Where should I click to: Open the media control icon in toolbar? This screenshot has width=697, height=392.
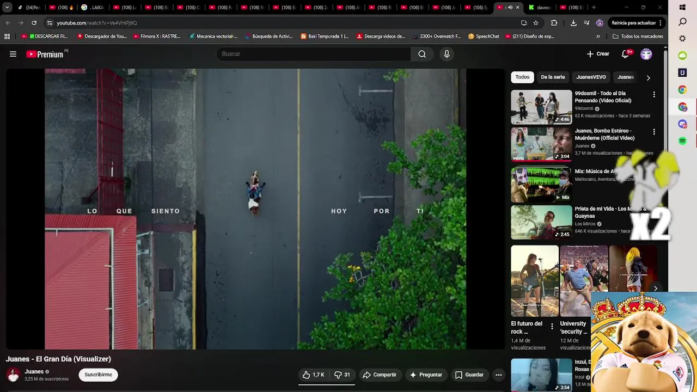coord(586,23)
